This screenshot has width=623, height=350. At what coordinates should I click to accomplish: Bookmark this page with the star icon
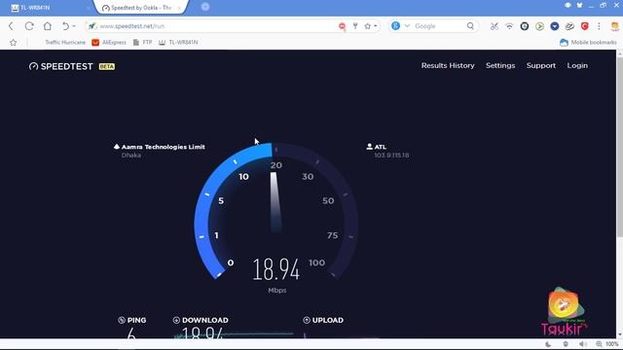point(368,26)
